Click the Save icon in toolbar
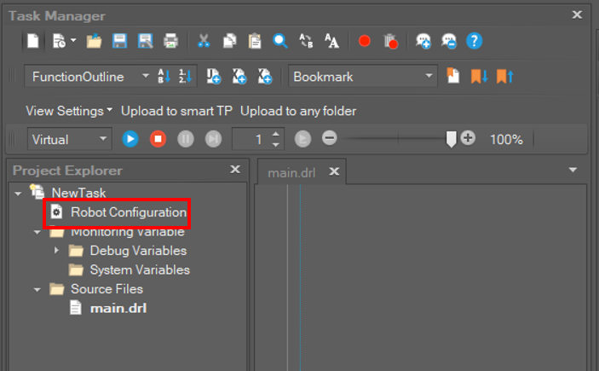The width and height of the screenshot is (599, 371). click(x=120, y=41)
